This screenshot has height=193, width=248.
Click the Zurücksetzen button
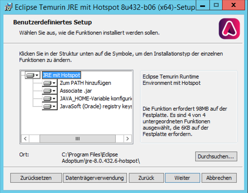(36, 178)
